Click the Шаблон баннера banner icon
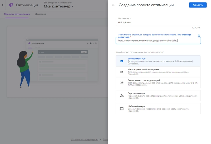Image resolution: width=211 pixels, height=144 pixels. [x=122, y=109]
